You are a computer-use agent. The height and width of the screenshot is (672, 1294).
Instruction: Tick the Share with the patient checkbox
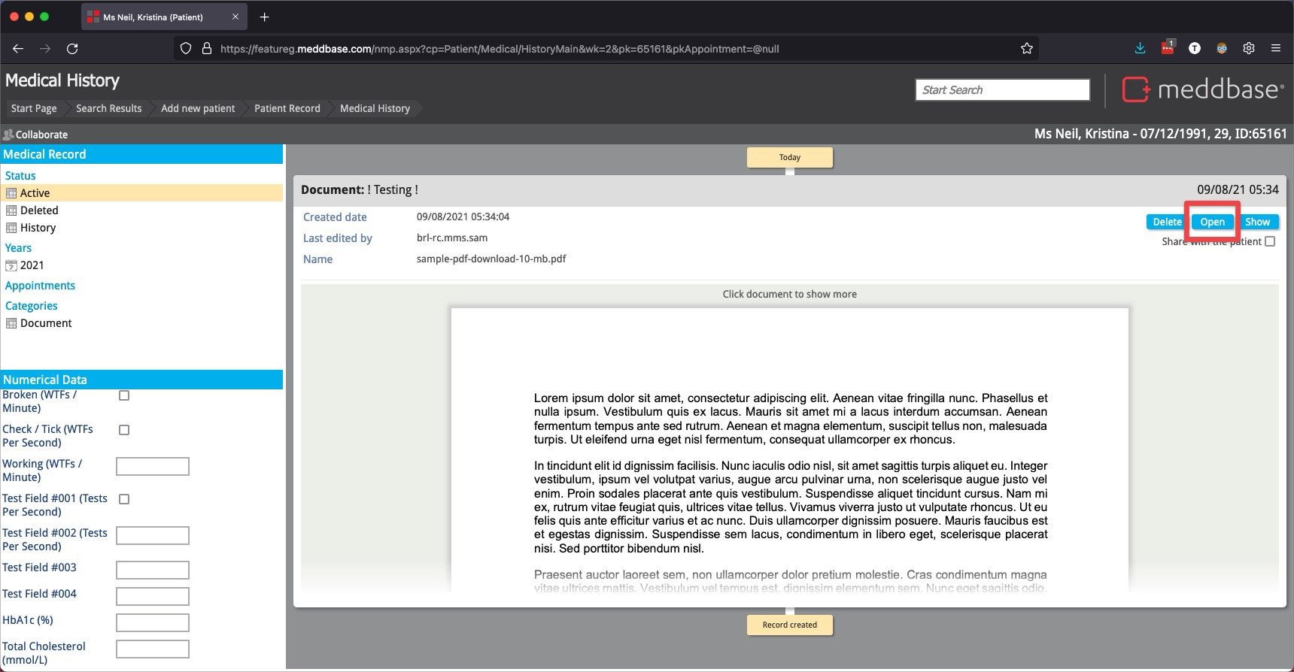click(1270, 241)
